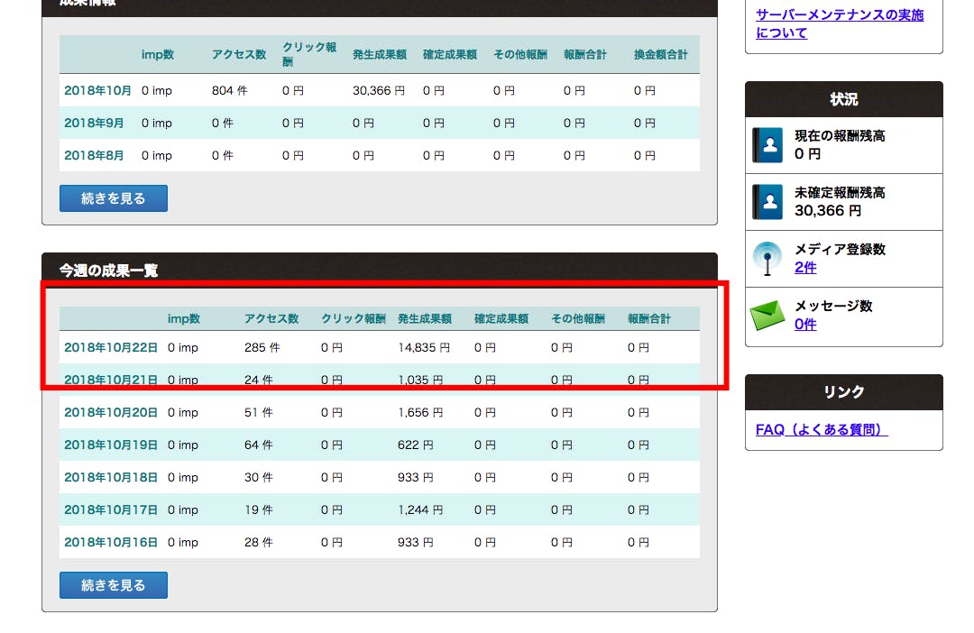The height and width of the screenshot is (633, 974).
Task: Open the メディア登録数 2件 link
Action: point(804,268)
